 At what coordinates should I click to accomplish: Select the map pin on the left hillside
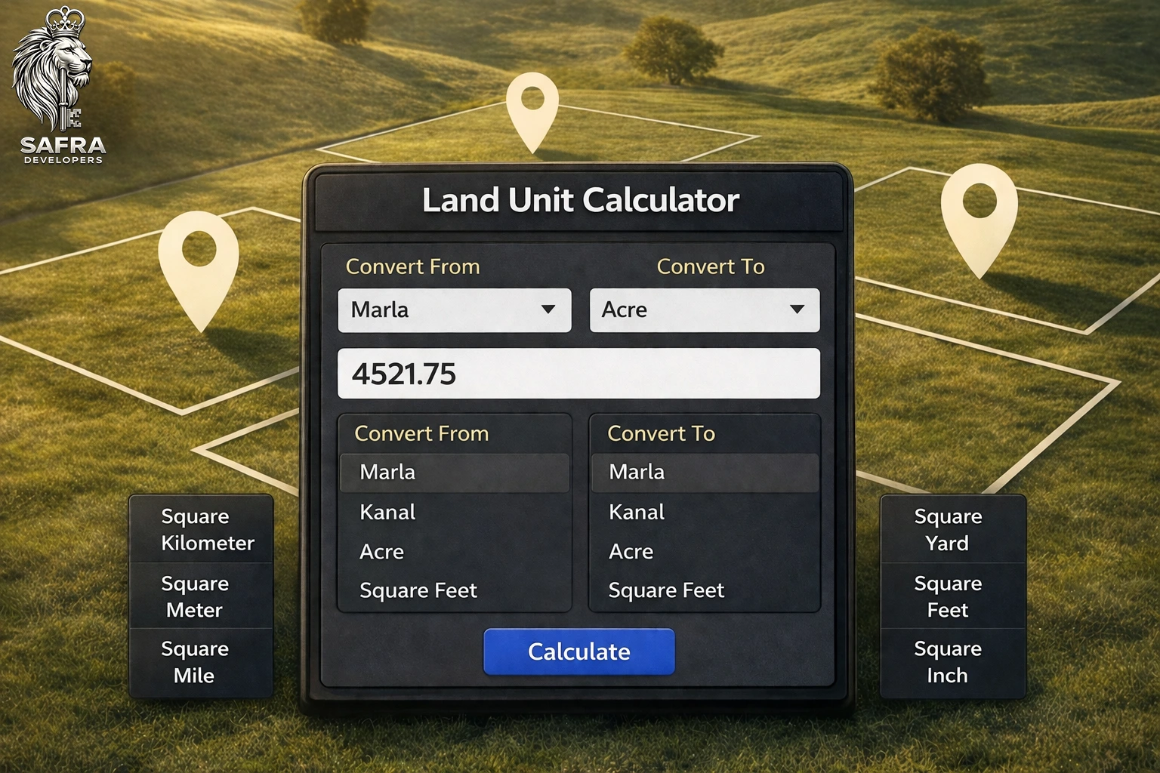pyautogui.click(x=198, y=257)
